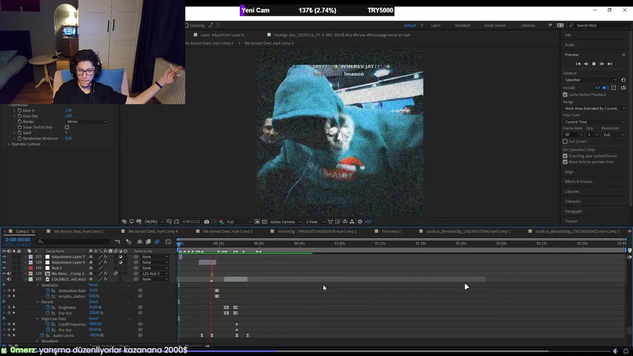Click the pick whip for Adjustment Layer 7
This screenshot has height=356, width=633.
pyautogui.click(x=136, y=257)
